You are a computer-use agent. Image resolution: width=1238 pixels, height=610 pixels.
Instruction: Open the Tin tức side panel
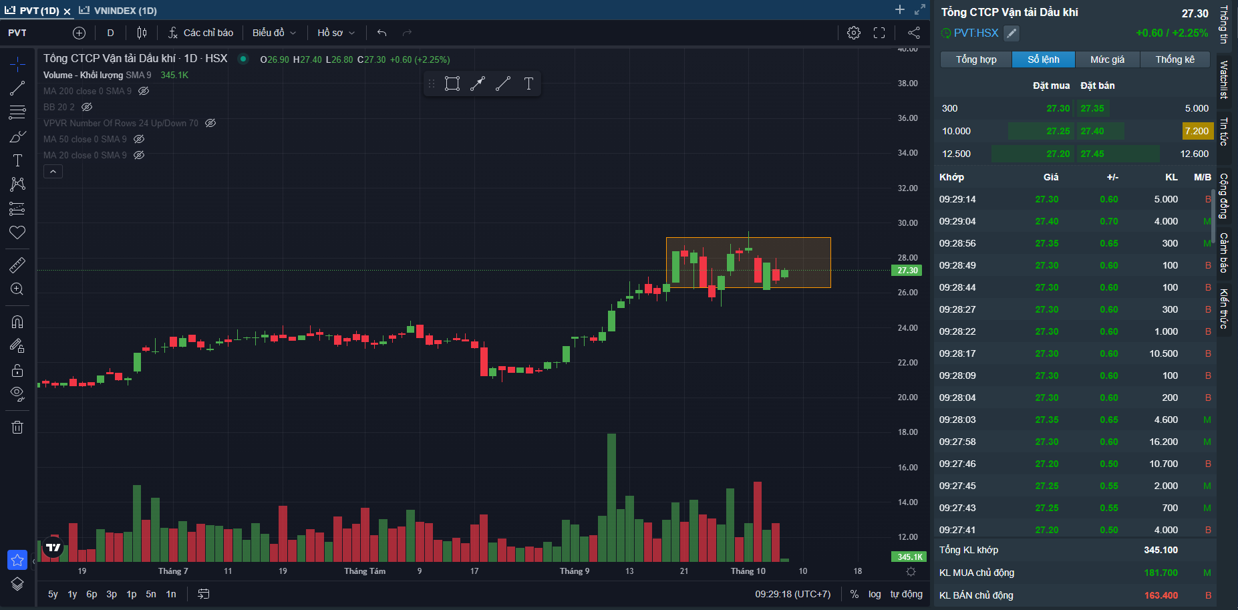(x=1224, y=132)
